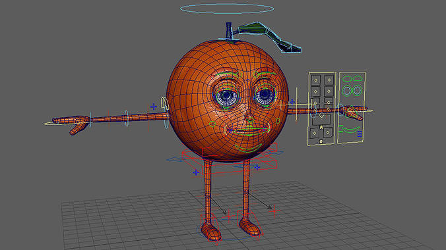Select left green eyelid shape in right panel
Image resolution: width=446 pixels, height=250 pixels.
tap(347, 78)
